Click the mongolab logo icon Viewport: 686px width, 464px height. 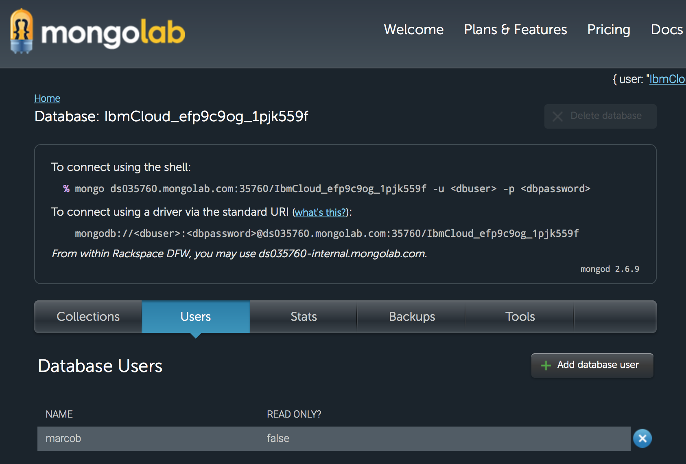pos(22,31)
